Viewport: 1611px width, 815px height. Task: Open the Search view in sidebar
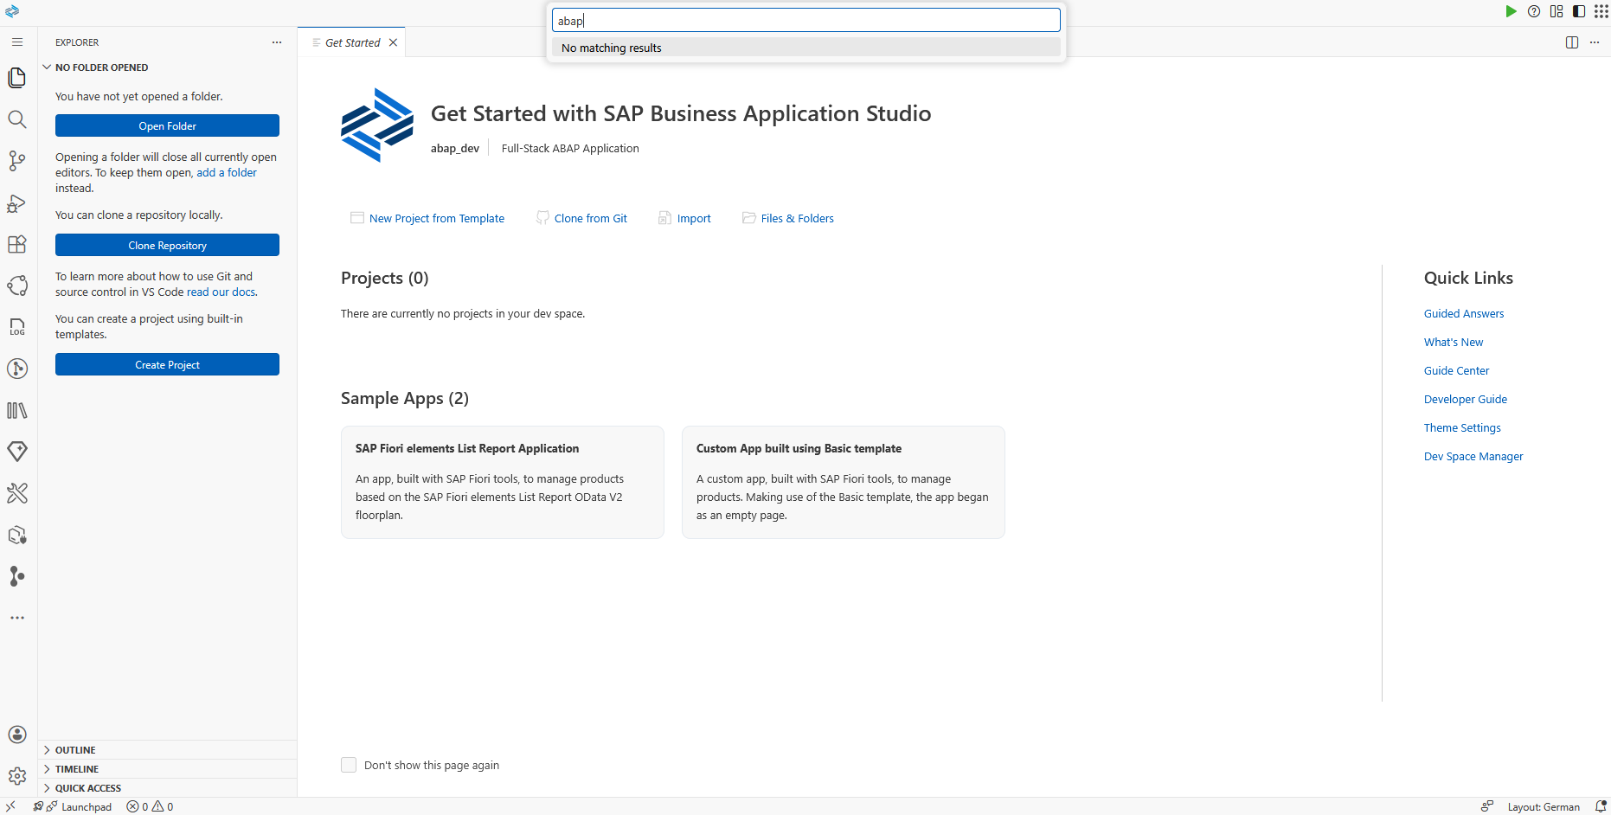tap(17, 119)
